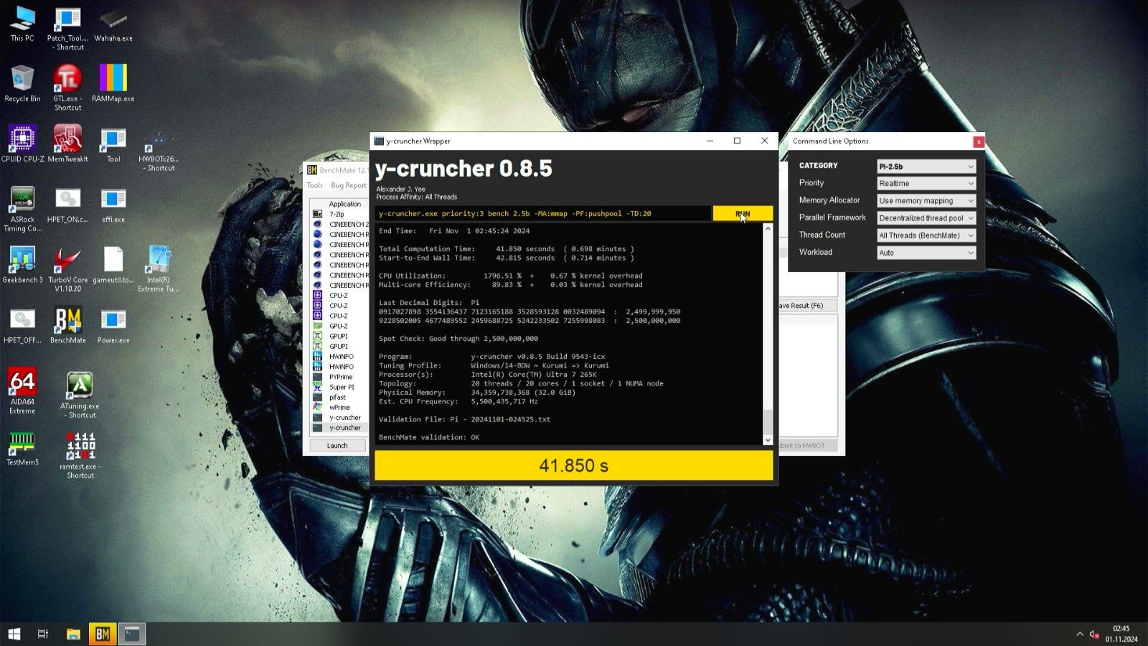Select the BenchMate desktop shortcut icon
Viewport: 1148px width, 646px height.
(x=67, y=325)
